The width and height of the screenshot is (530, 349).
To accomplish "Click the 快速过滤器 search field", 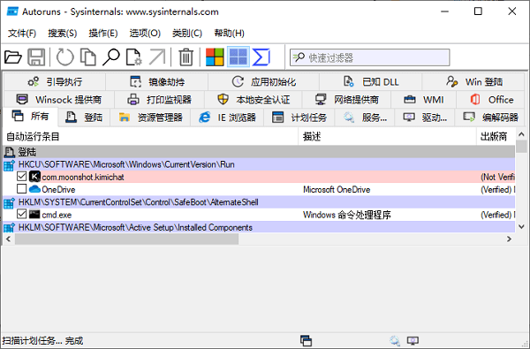I will tap(370, 57).
